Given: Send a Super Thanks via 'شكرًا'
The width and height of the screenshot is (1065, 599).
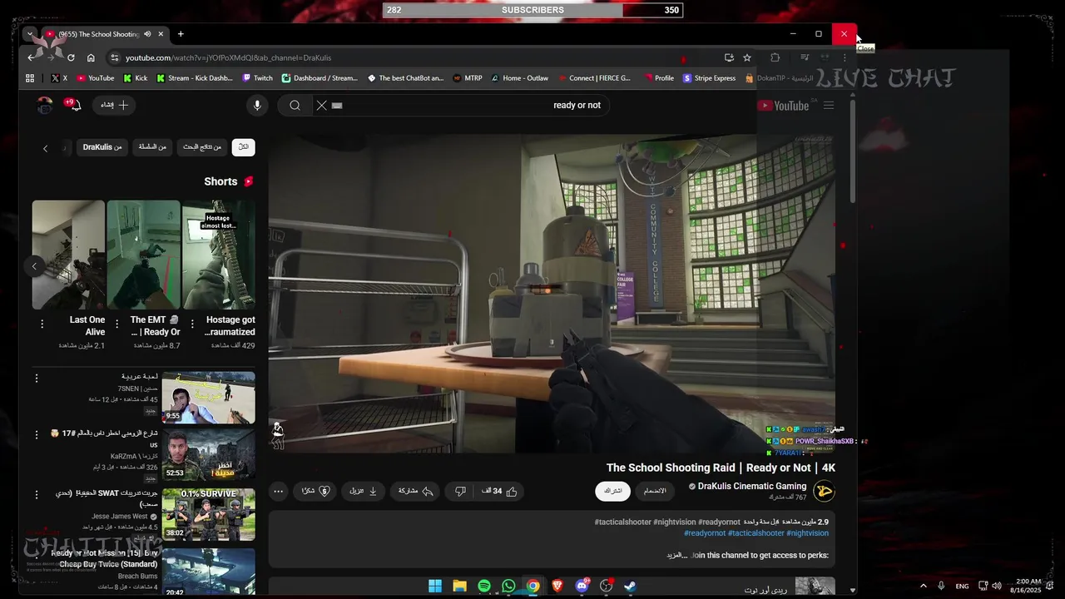Looking at the screenshot, I should click(x=315, y=491).
